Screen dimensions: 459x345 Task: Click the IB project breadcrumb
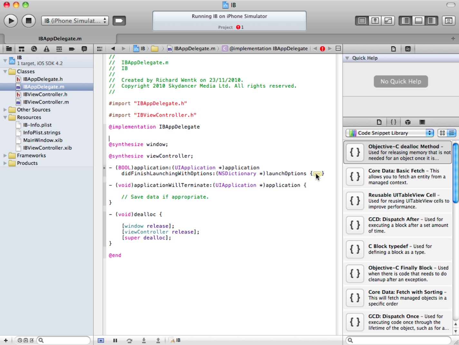(x=139, y=49)
